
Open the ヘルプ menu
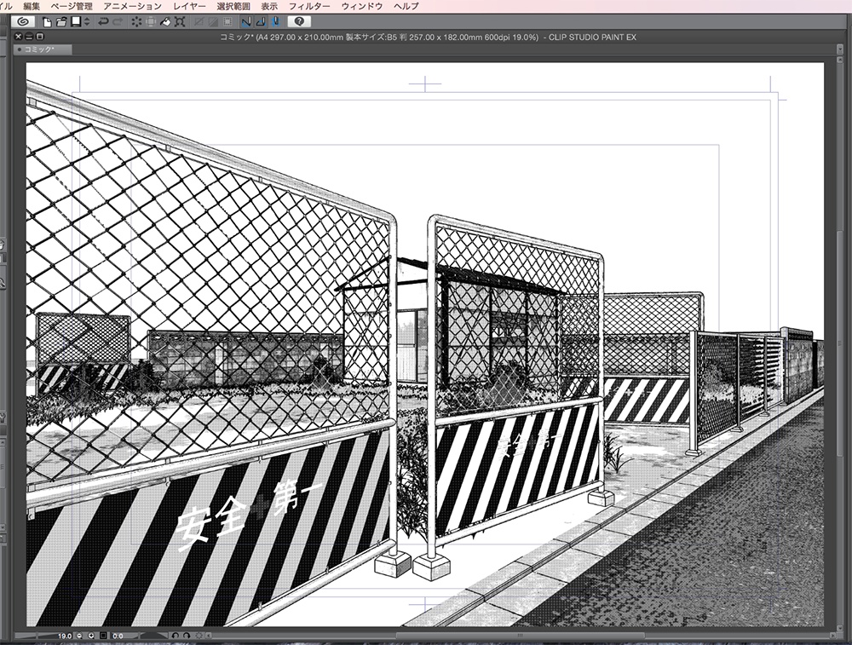click(x=406, y=6)
